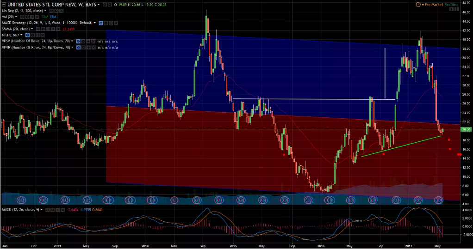Open settings gear for main symbol series
The height and width of the screenshot is (249, 473).
(110, 5)
